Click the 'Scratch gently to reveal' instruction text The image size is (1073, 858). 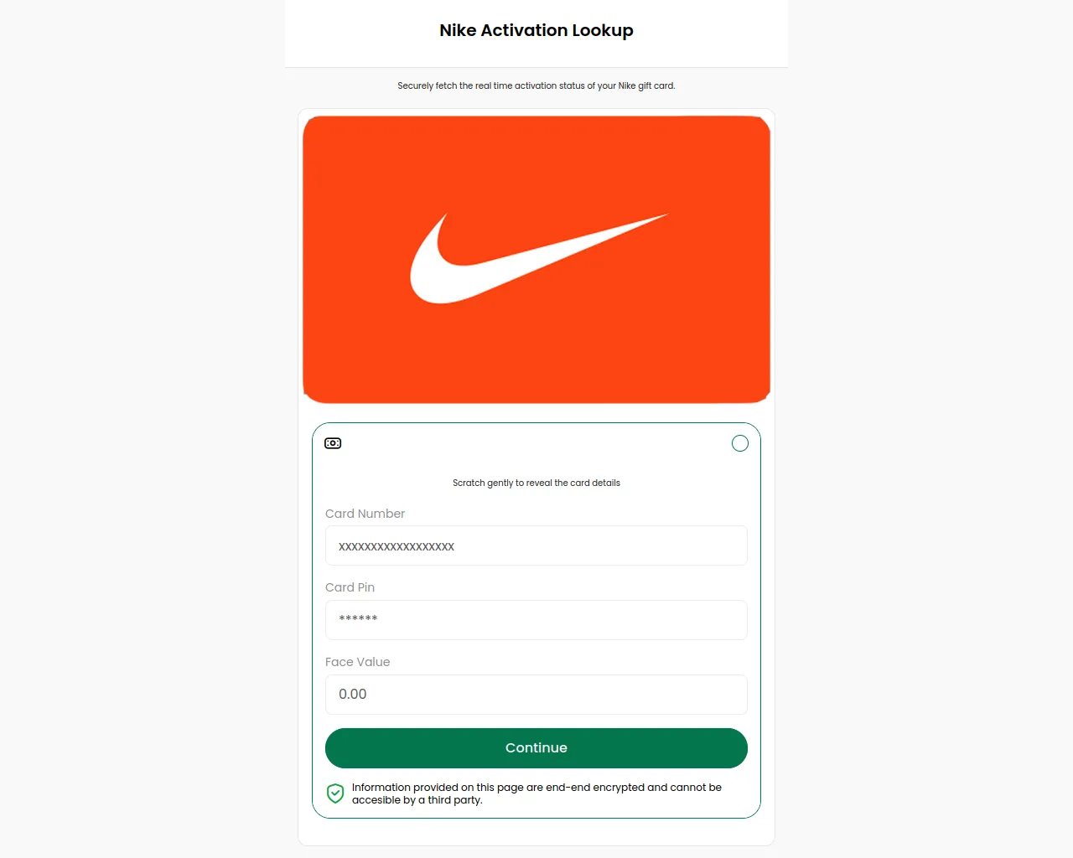click(x=536, y=483)
